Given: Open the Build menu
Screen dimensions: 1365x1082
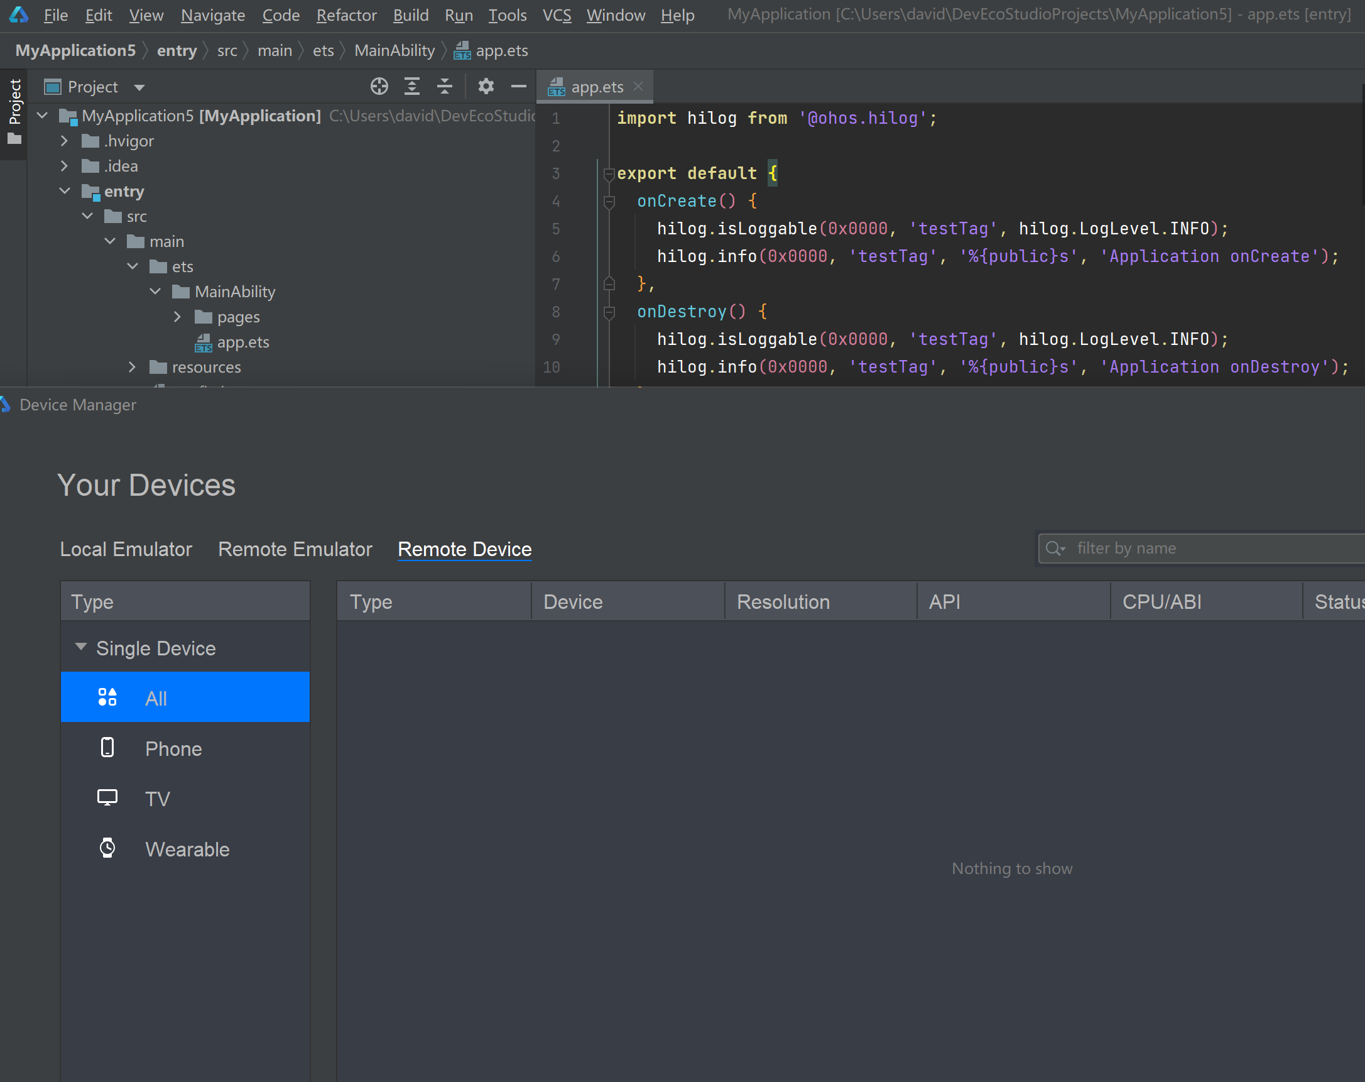Looking at the screenshot, I should click(x=410, y=14).
